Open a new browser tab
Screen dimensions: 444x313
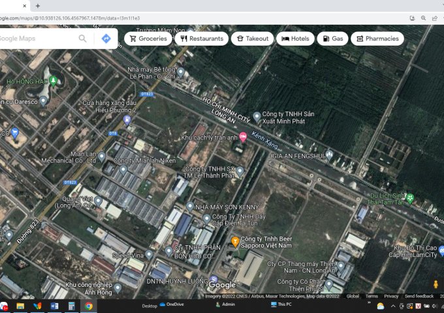point(37,6)
